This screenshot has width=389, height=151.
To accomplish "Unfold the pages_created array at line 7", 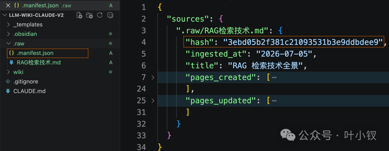I will (x=153, y=77).
